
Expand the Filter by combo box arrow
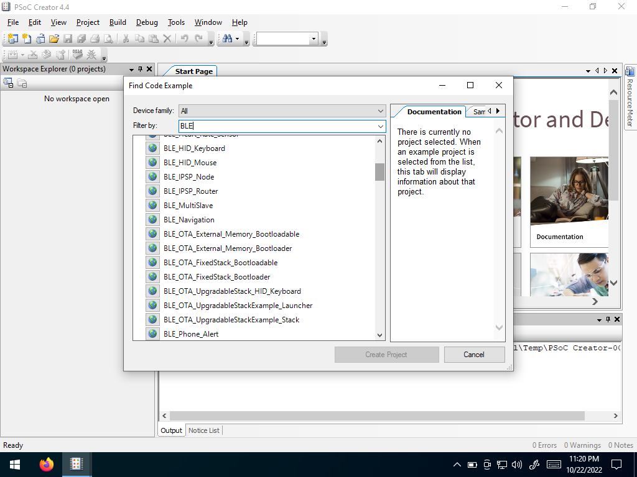pyautogui.click(x=380, y=126)
